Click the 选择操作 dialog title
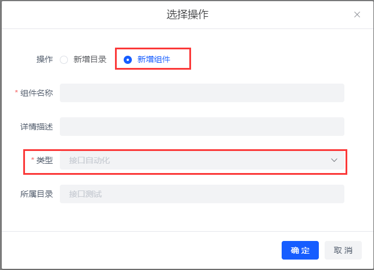Viewport: 374px width, 270px height. pos(187,15)
